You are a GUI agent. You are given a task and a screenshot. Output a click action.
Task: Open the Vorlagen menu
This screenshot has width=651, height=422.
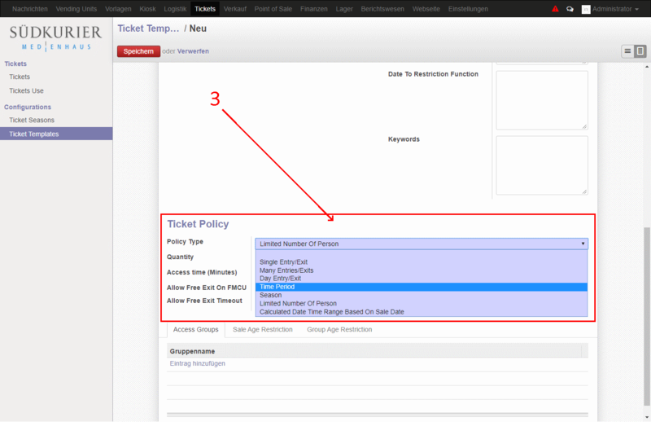(118, 9)
